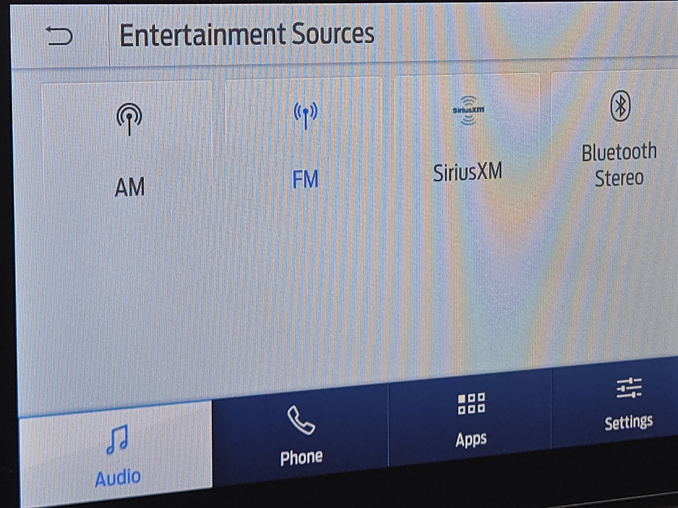This screenshot has height=508, width=678.
Task: Choose the FM text label
Action: [x=305, y=180]
